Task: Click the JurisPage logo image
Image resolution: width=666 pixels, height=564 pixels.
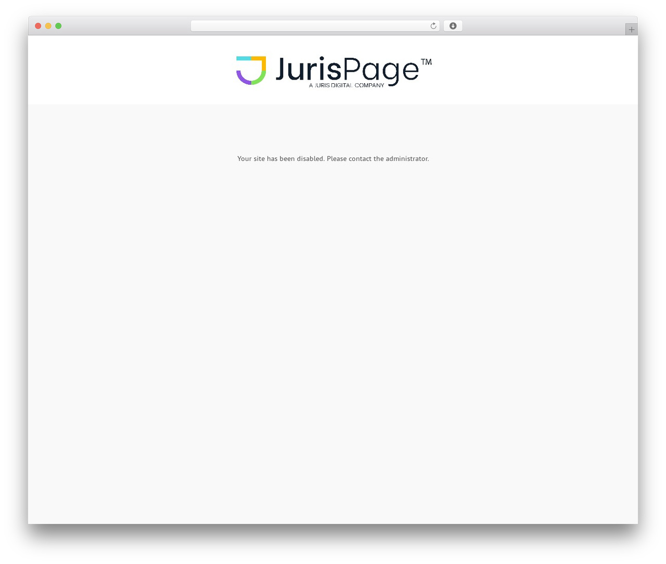Action: [x=334, y=71]
